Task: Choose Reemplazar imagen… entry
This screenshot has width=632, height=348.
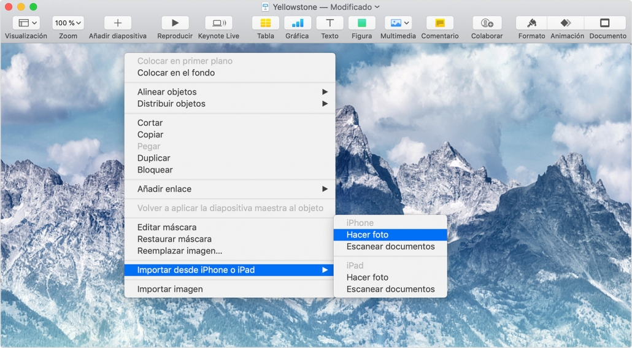Action: point(229,251)
